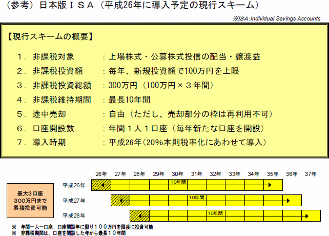Select the row label 平成27年
The image size is (329, 236).
click(74, 201)
